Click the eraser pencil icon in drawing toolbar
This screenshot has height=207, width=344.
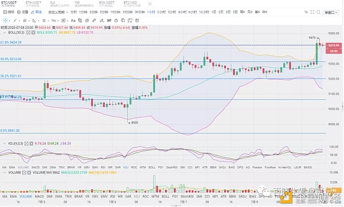click(101, 21)
